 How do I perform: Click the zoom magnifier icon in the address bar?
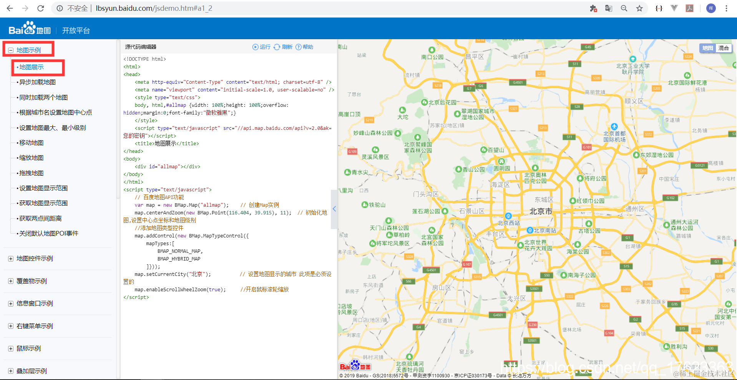click(x=624, y=8)
